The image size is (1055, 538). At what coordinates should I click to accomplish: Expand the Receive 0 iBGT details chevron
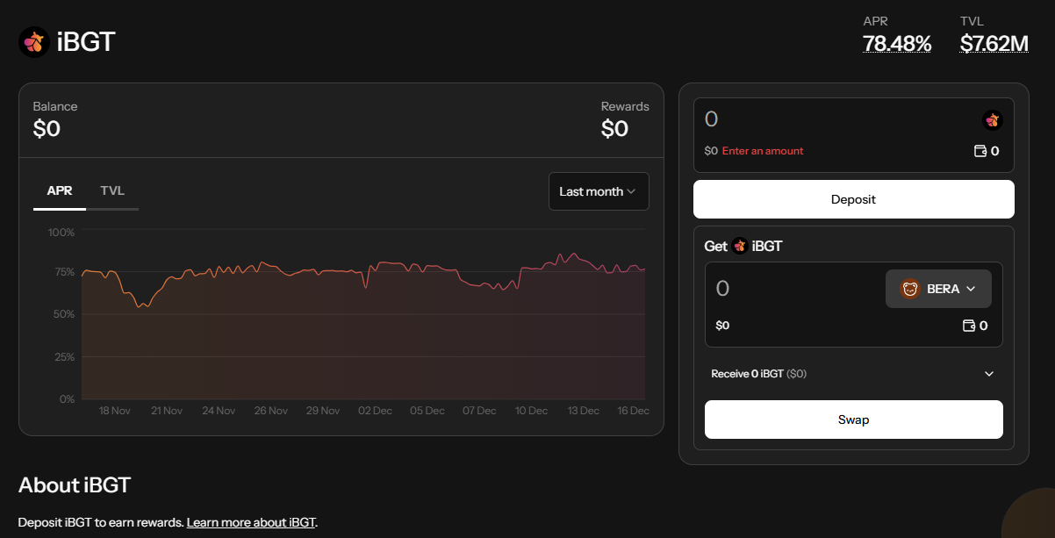pyautogui.click(x=989, y=374)
